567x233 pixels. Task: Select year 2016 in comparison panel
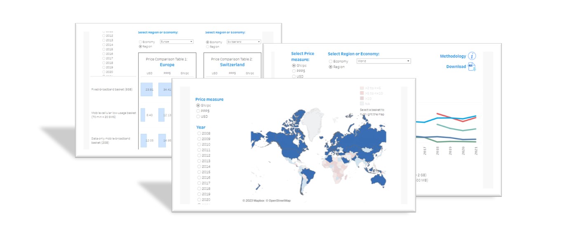click(104, 54)
